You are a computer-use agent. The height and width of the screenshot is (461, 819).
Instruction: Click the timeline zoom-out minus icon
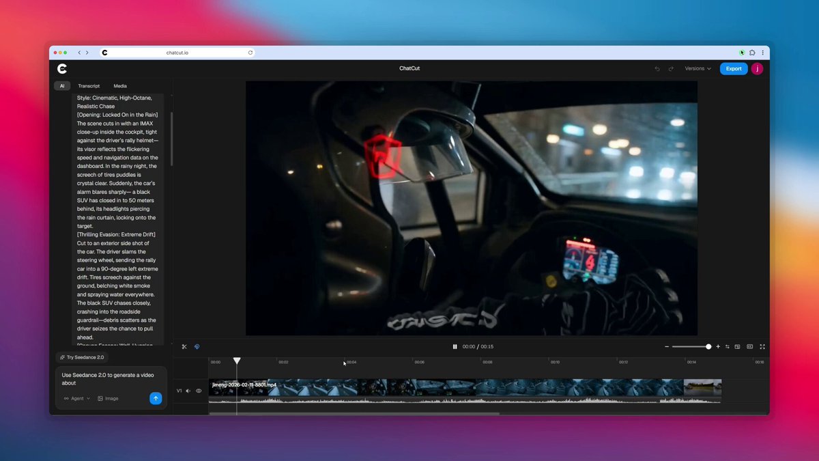[x=667, y=347]
